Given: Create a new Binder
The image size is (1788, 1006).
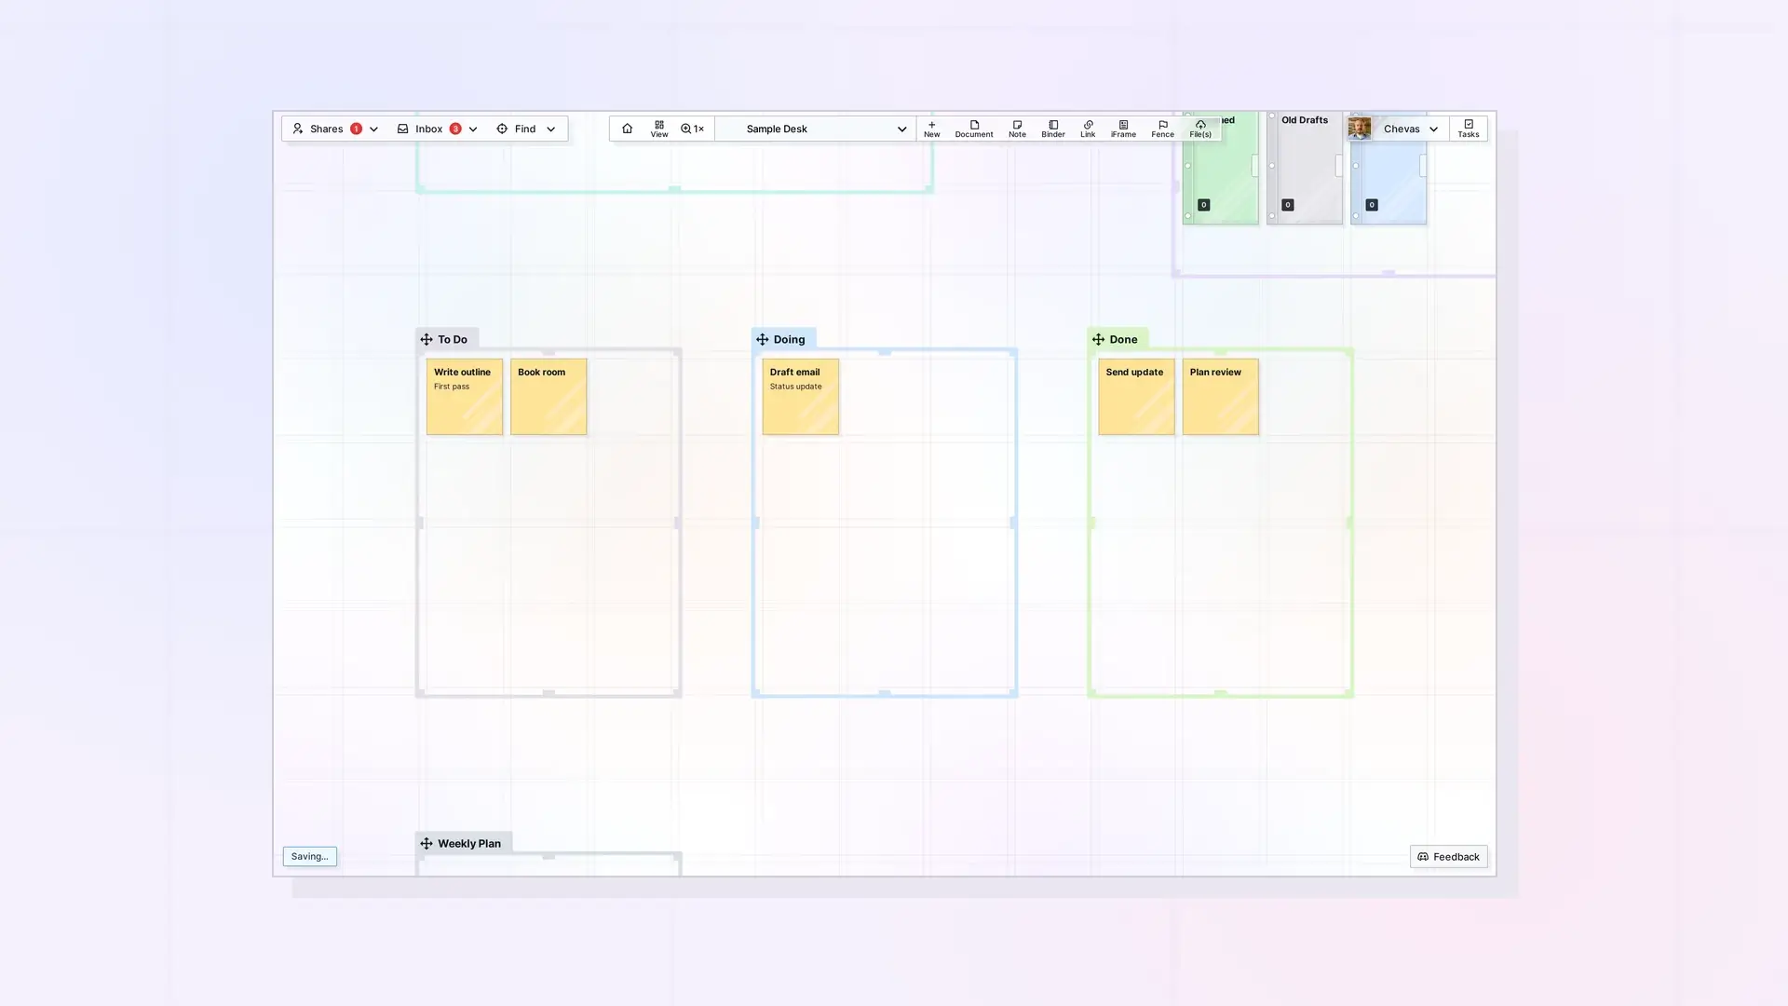Looking at the screenshot, I should coord(1053,129).
